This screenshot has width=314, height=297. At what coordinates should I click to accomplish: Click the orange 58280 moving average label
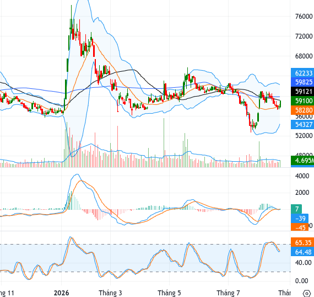pyautogui.click(x=302, y=110)
